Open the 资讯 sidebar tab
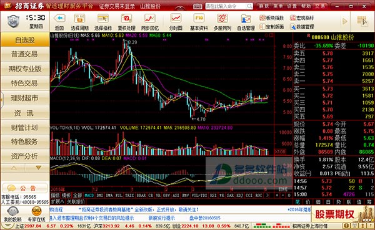 (x=25, y=113)
